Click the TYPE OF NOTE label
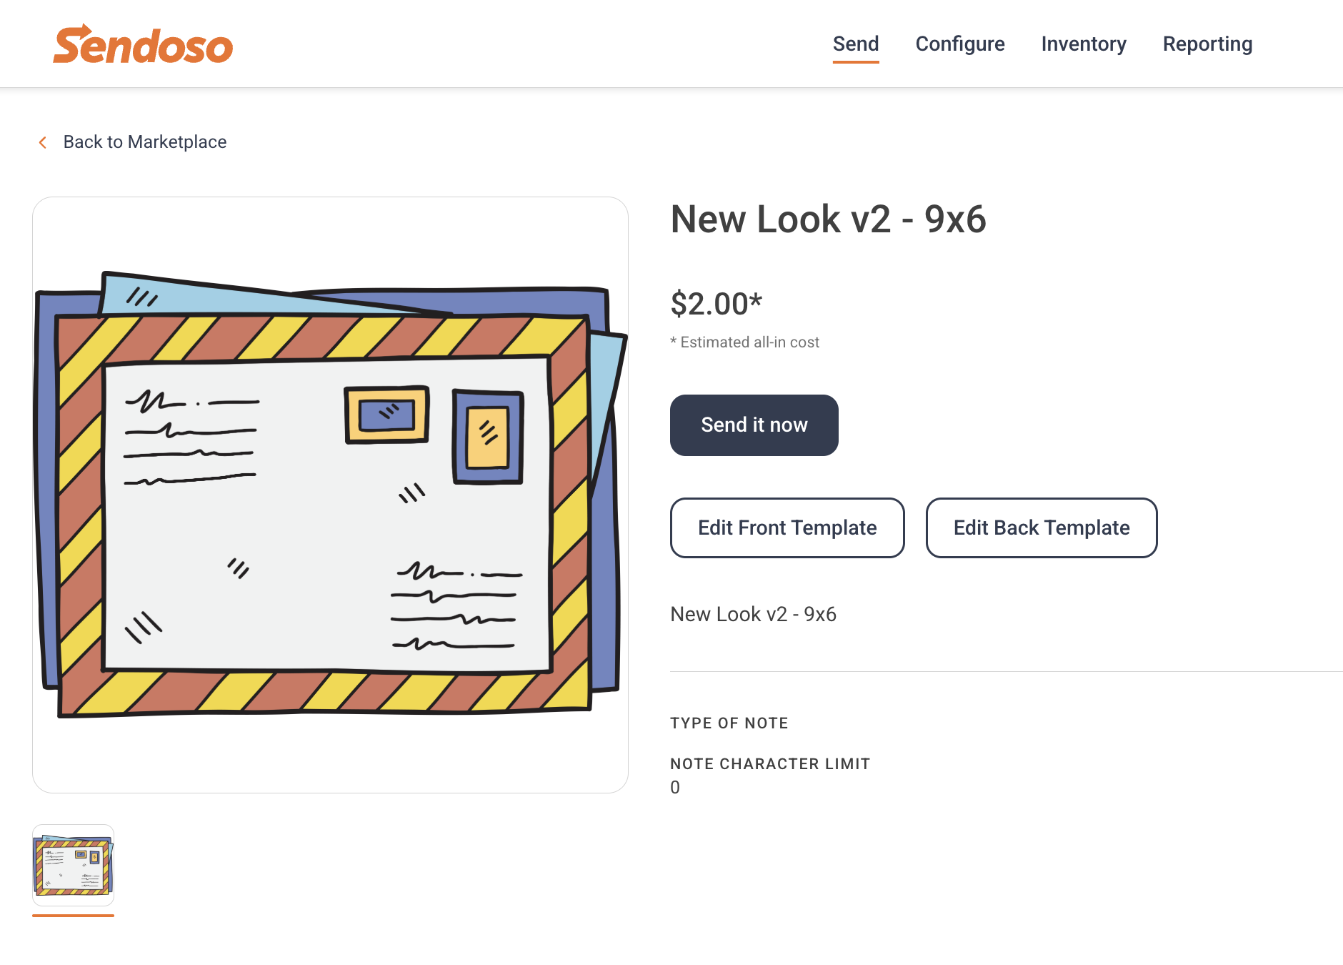1343x965 pixels. point(729,723)
